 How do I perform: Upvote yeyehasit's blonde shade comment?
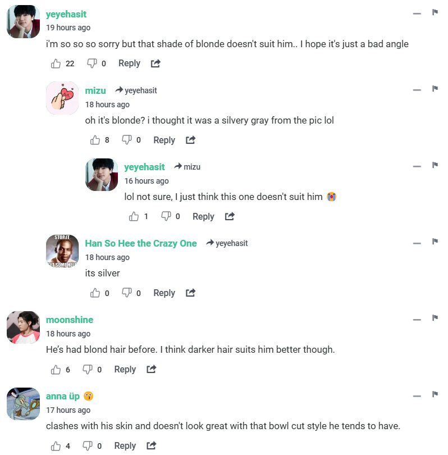[56, 63]
